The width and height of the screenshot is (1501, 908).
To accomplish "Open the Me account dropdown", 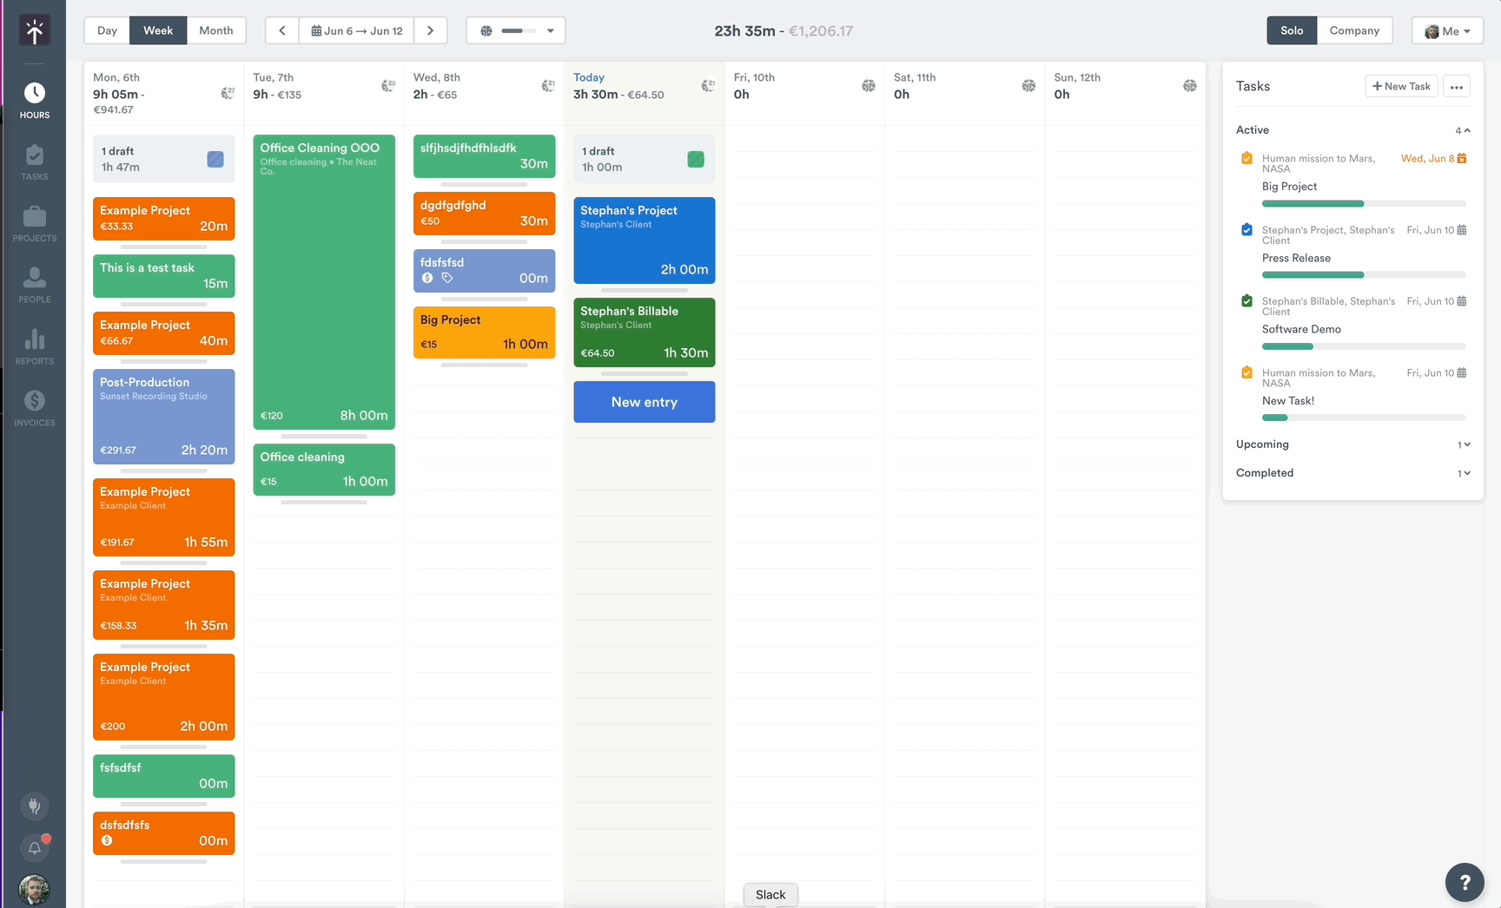I will click(x=1446, y=30).
